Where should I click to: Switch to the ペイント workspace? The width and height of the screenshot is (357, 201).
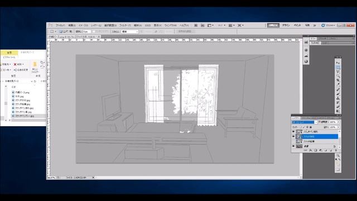coord(297,25)
